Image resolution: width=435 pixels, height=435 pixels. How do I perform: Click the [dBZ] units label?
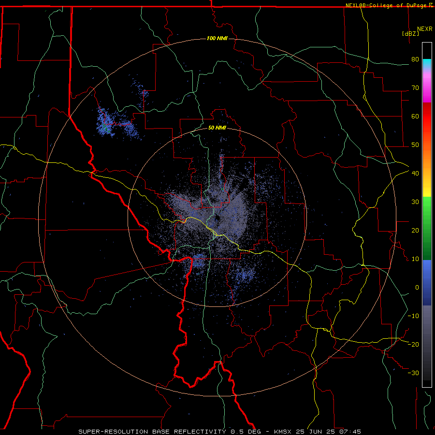[x=410, y=34]
